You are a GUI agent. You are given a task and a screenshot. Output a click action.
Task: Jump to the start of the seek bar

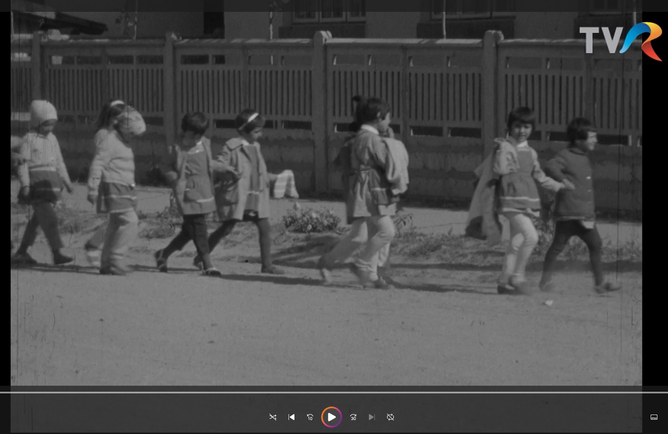(x=1, y=393)
